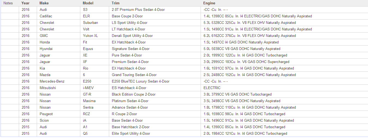
Task: Click the Suburban model cell
Action: click(x=90, y=23)
